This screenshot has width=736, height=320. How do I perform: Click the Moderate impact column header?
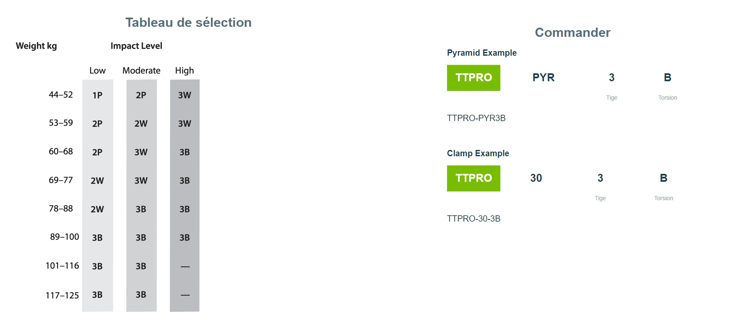(x=141, y=70)
